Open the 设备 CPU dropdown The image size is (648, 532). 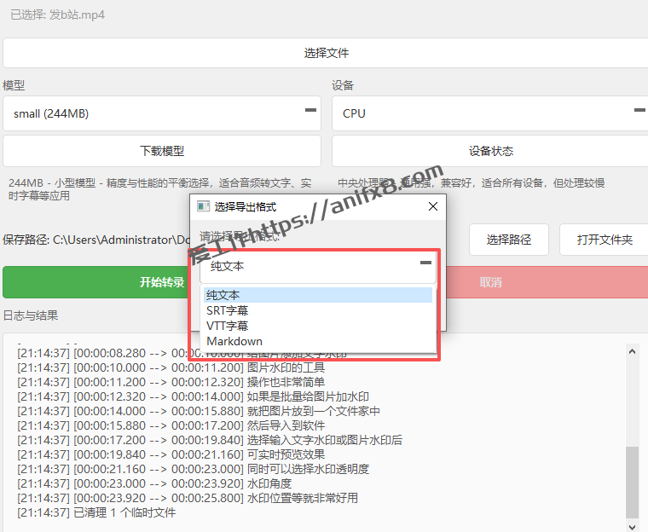[x=490, y=113]
